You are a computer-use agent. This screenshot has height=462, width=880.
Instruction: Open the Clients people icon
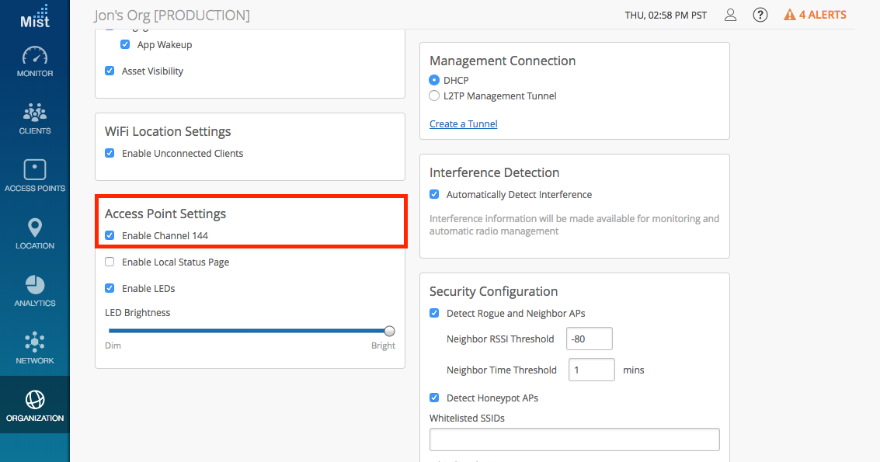pyautogui.click(x=35, y=113)
